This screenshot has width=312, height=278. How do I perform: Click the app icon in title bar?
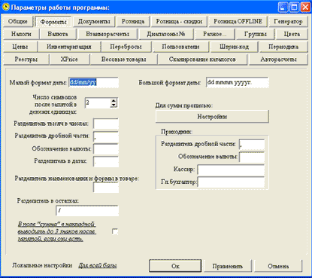[6, 7]
